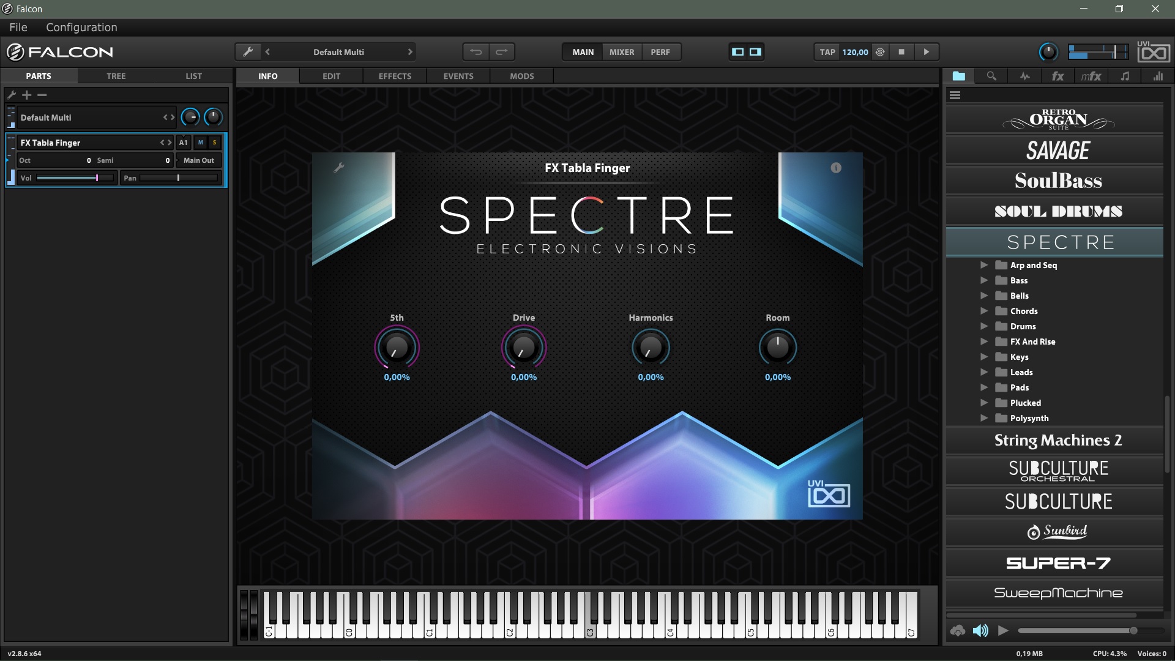
Task: Click the info icon on Spectre panel
Action: [836, 168]
